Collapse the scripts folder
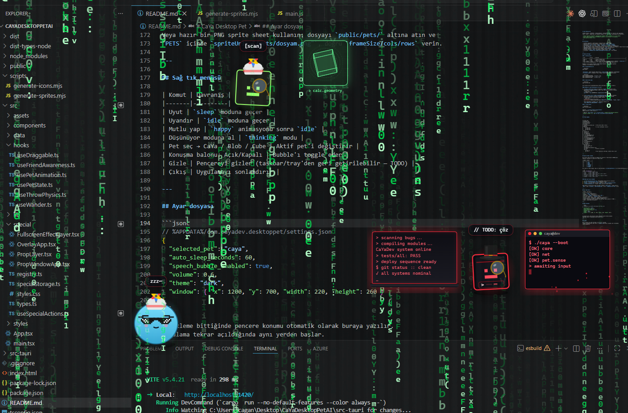The width and height of the screenshot is (628, 413). [x=18, y=76]
